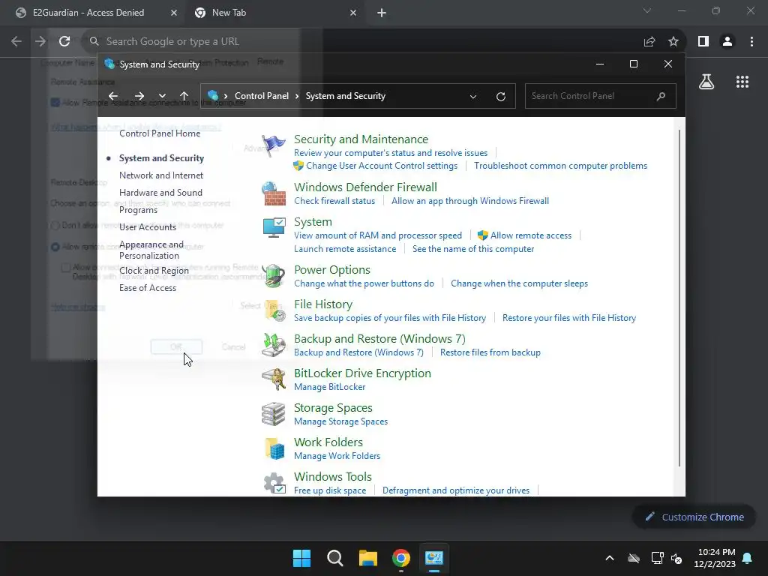
Task: Click the Control Panel taskbar icon
Action: pos(434,558)
